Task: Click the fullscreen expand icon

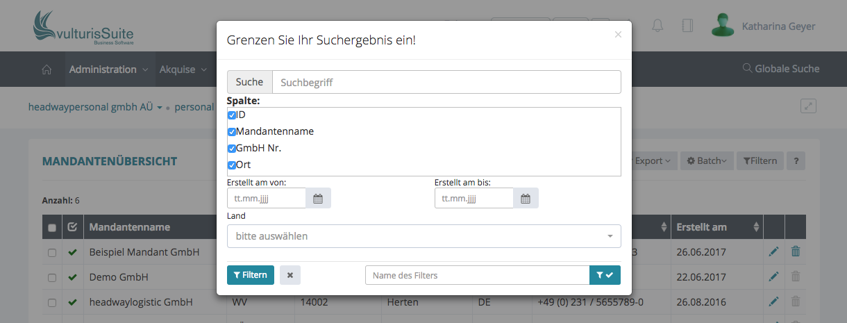Action: point(808,106)
